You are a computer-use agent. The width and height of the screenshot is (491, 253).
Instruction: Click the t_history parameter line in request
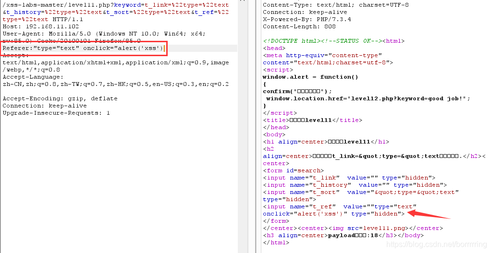point(116,12)
